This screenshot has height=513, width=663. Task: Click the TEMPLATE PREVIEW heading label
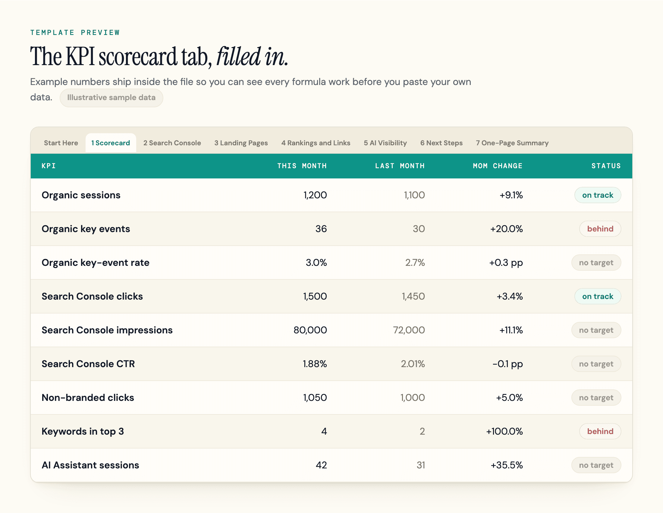point(75,33)
